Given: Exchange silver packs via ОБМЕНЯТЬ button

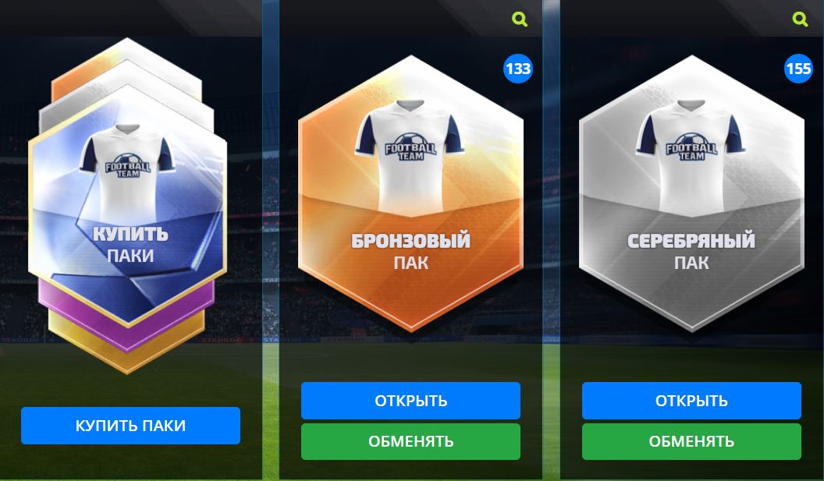Looking at the screenshot, I should pos(691,441).
